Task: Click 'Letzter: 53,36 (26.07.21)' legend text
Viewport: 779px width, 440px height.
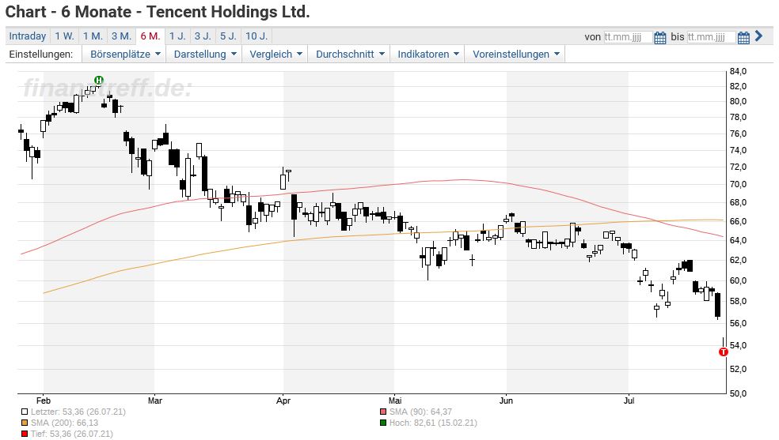Action: [78, 412]
